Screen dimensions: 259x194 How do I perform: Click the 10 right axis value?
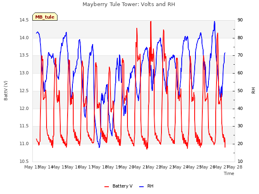240,161
